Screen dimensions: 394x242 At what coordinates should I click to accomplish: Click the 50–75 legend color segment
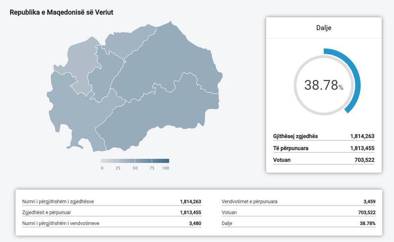tap(143, 161)
